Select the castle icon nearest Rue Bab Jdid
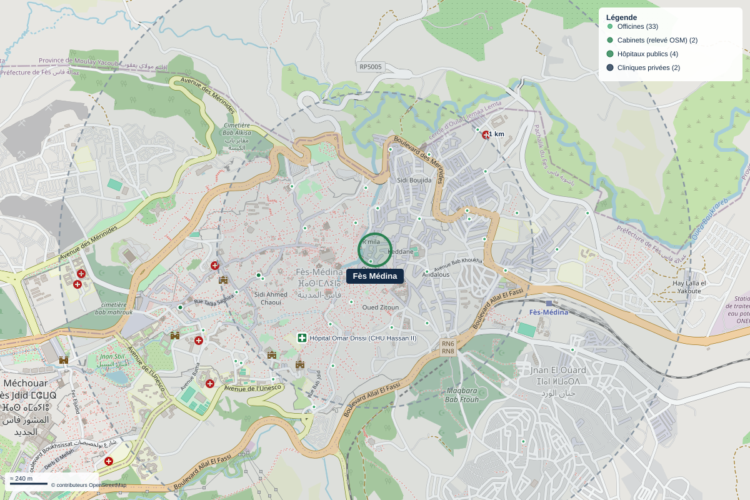The image size is (750, 500). click(300, 364)
